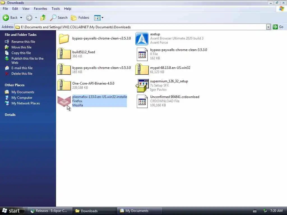Click the Downloads window title bar folder icon
The height and width of the screenshot is (215, 287).
coord(3,3)
